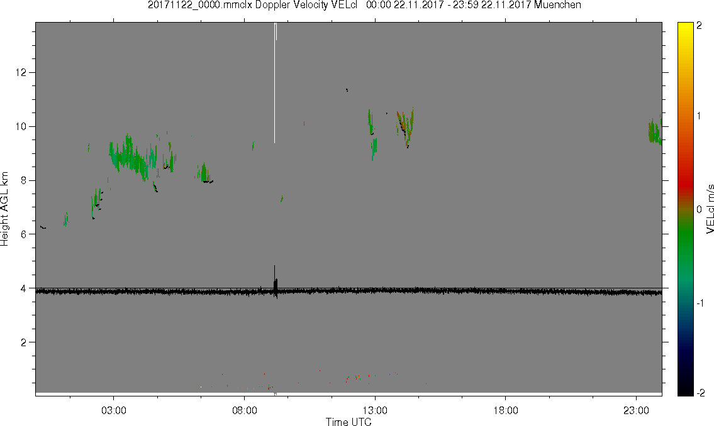The width and height of the screenshot is (714, 426).
Task: Select the 18:00 time tick label
Action: click(506, 410)
